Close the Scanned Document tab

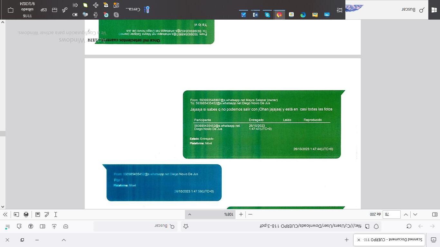coord(359,240)
